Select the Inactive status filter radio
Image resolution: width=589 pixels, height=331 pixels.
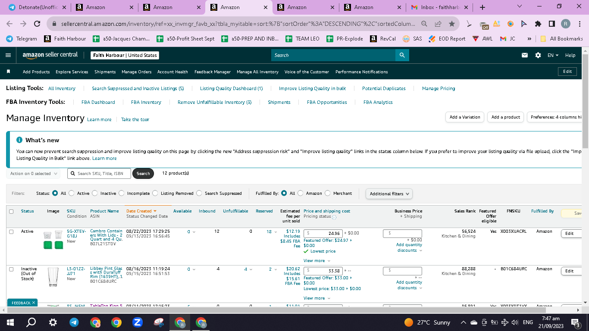(95, 194)
